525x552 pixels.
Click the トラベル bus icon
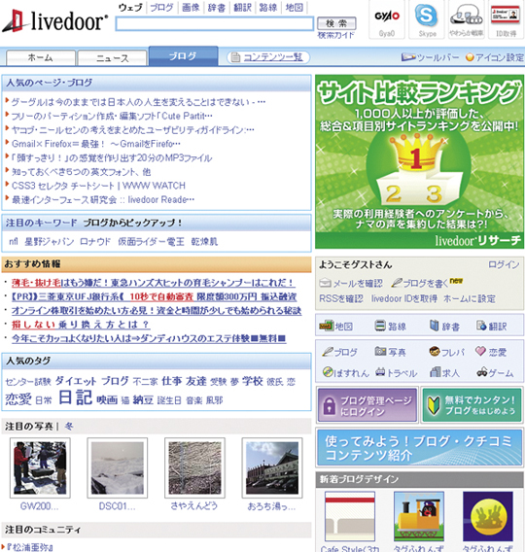[380, 372]
